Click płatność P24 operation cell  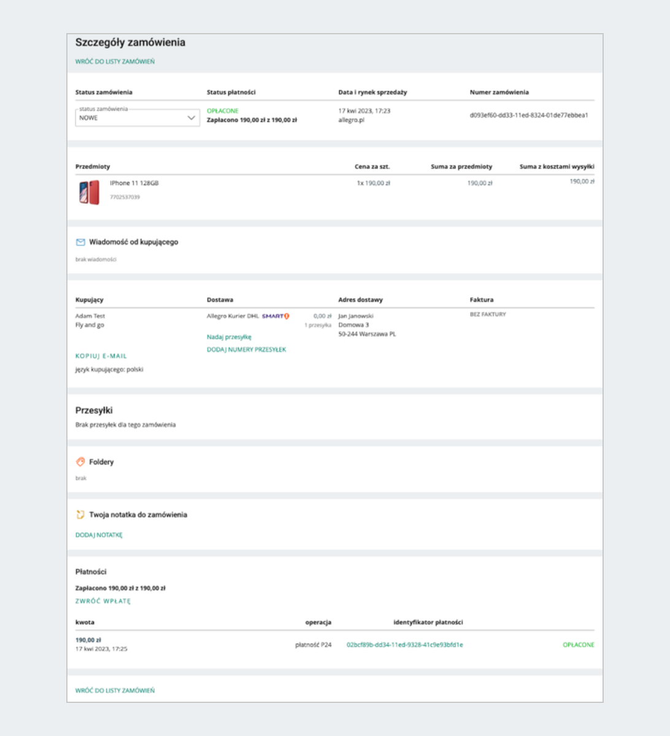tap(313, 645)
